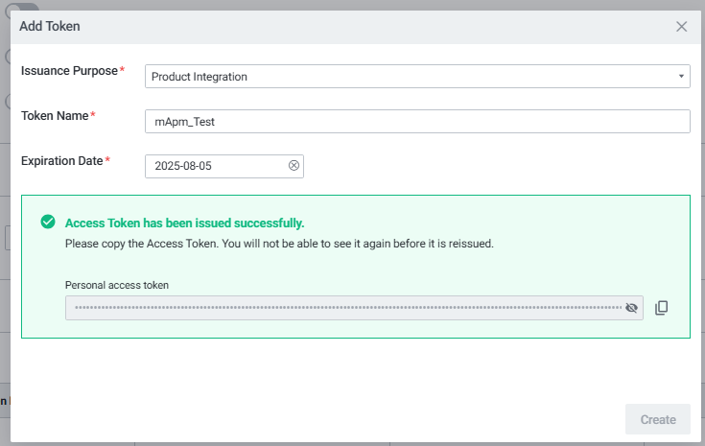The image size is (705, 446).
Task: Click the 'Personal access token' caption
Action: (x=116, y=285)
